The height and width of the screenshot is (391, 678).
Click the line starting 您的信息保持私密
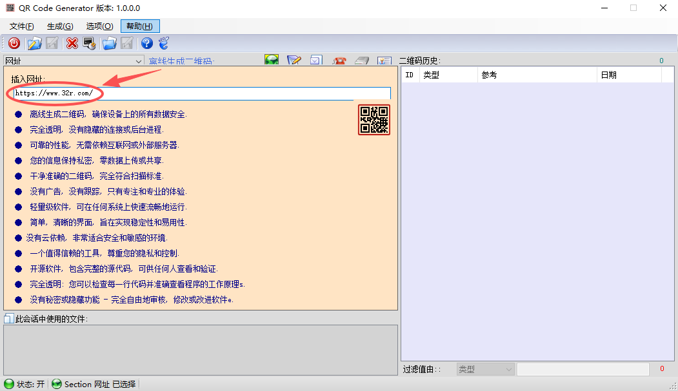tap(96, 160)
